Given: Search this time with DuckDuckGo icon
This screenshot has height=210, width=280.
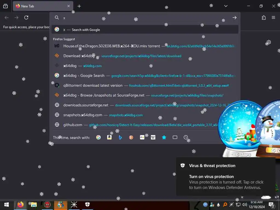Looking at the screenshot, I should pos(131,137).
